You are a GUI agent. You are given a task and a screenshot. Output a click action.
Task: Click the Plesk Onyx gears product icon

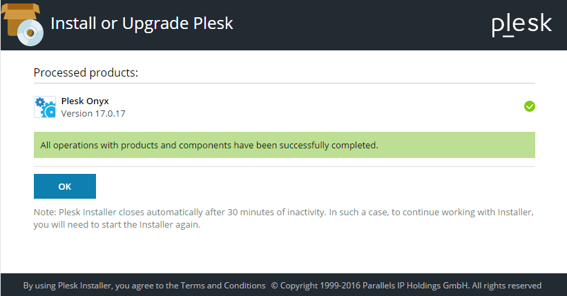45,107
